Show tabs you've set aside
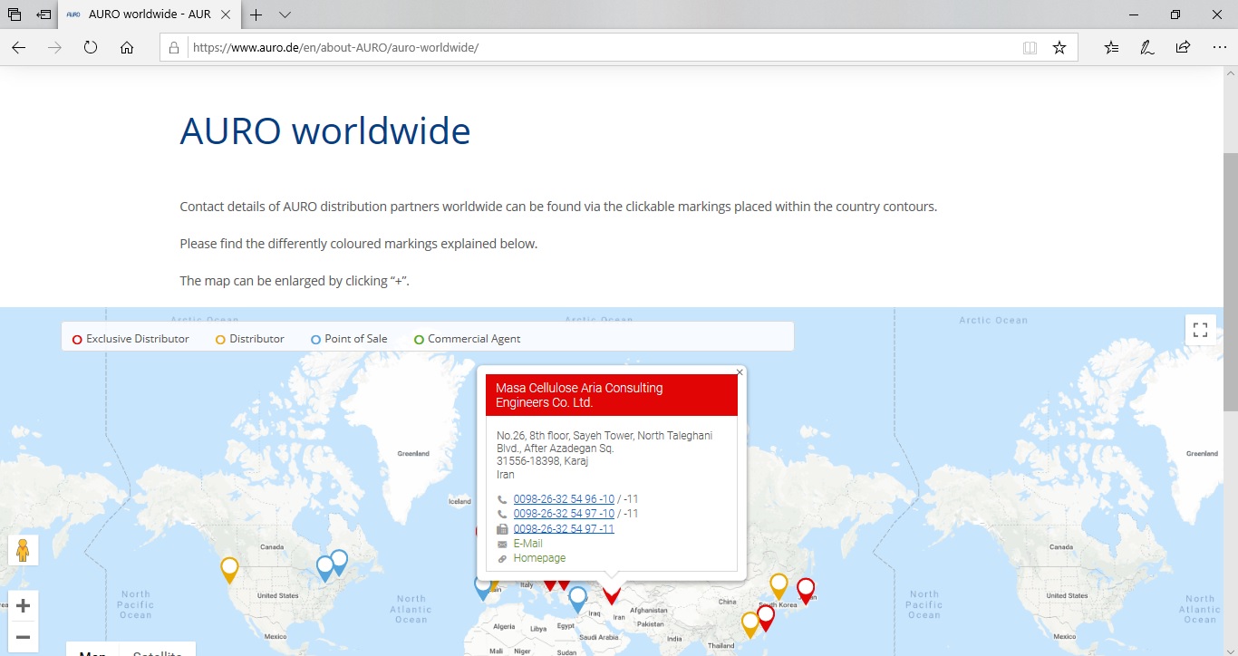1238x656 pixels. coord(15,14)
